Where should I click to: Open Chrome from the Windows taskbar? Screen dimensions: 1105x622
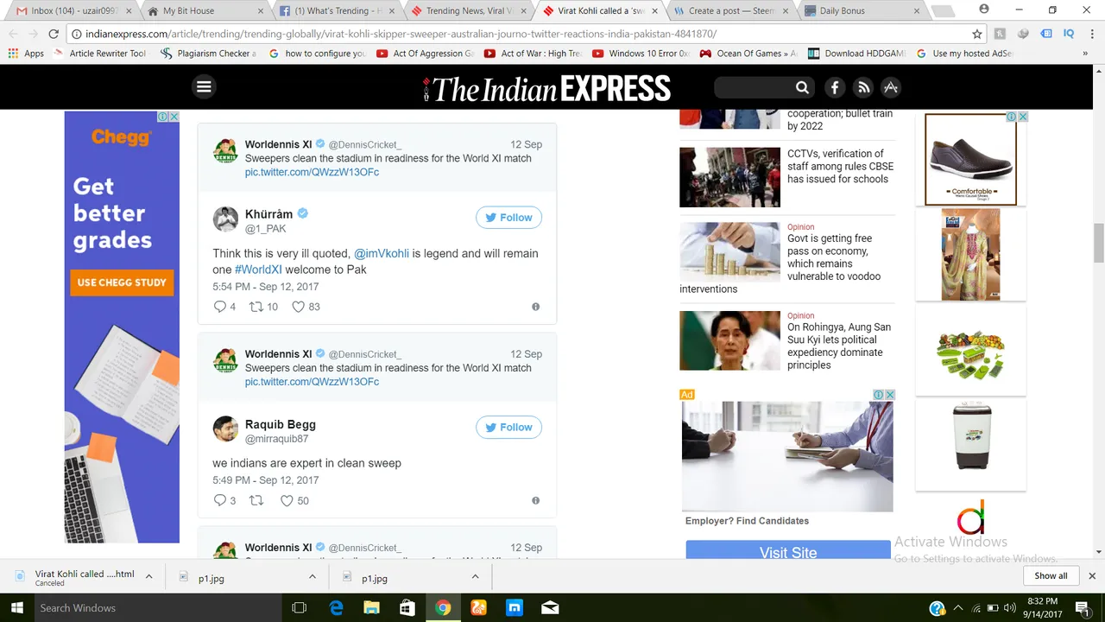pyautogui.click(x=443, y=608)
